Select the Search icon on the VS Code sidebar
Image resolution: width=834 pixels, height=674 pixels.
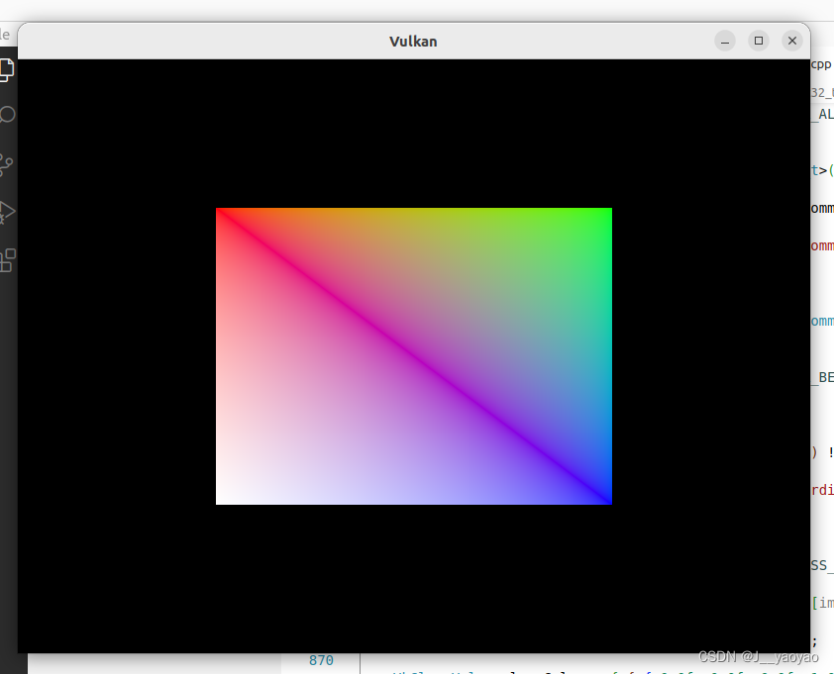point(7,115)
